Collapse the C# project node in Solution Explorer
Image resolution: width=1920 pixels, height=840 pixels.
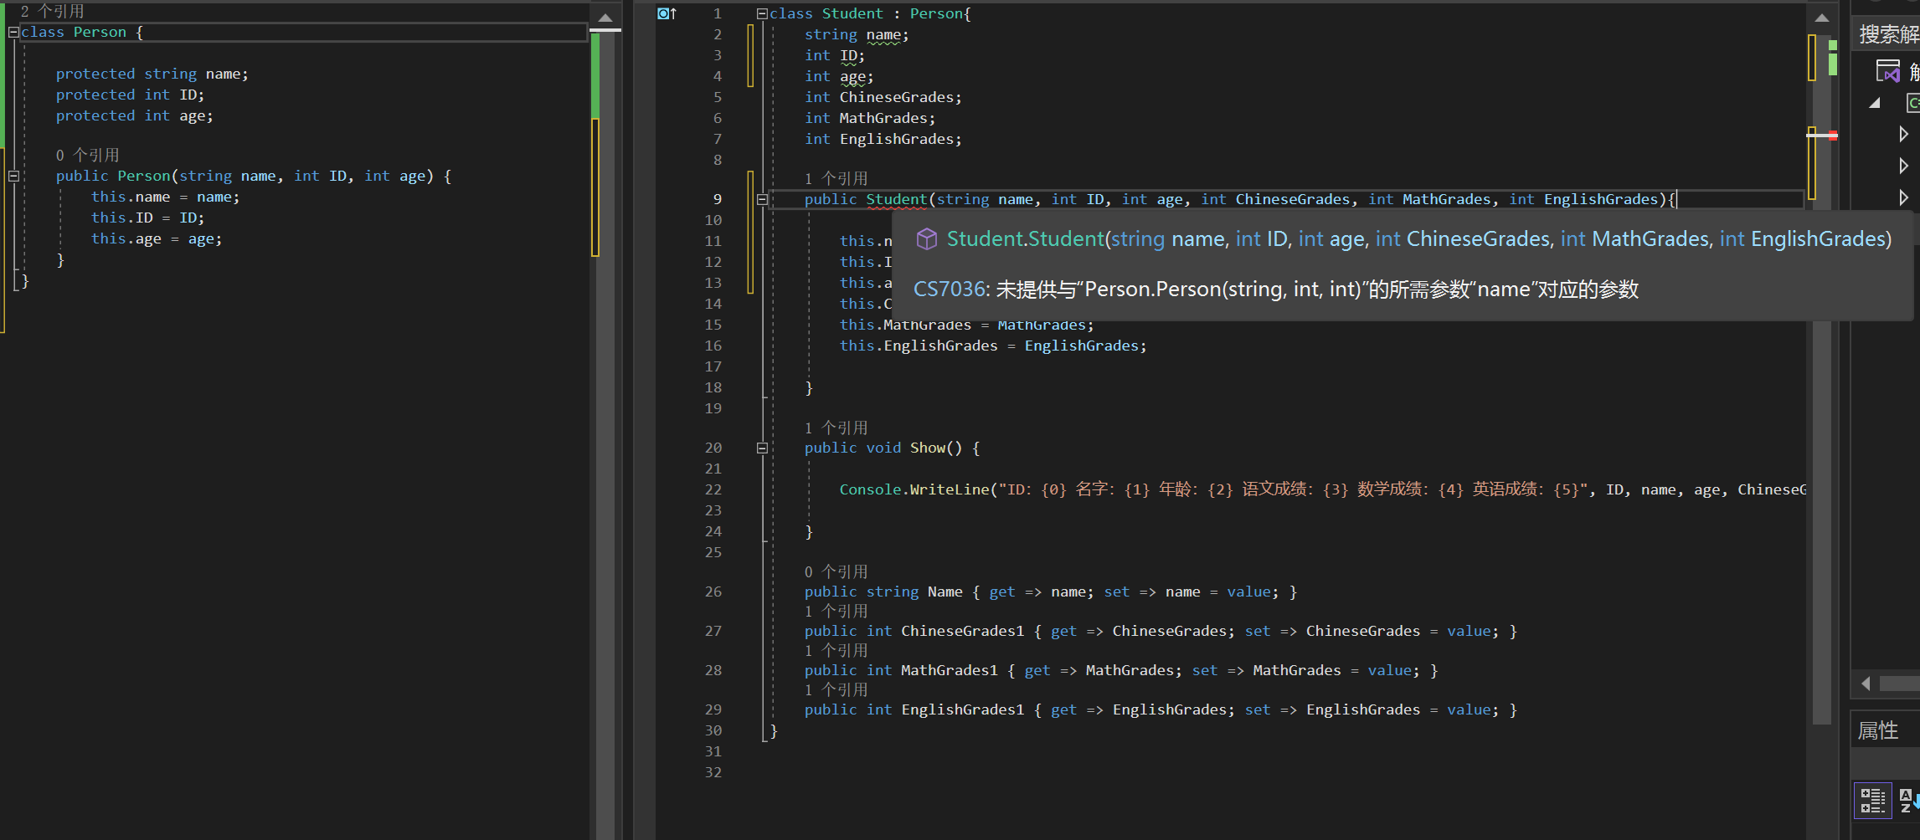tap(1876, 103)
